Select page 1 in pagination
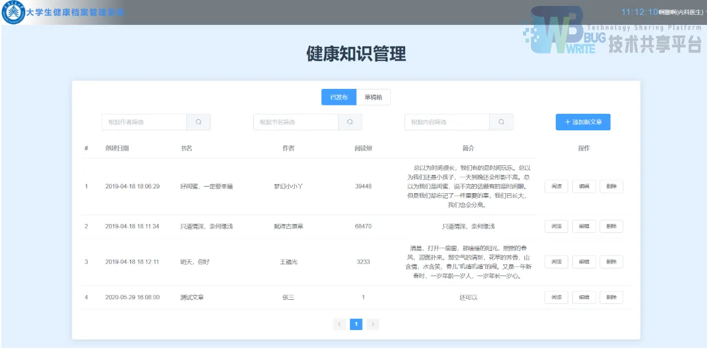Viewport: 707px width, 349px height. (x=356, y=324)
